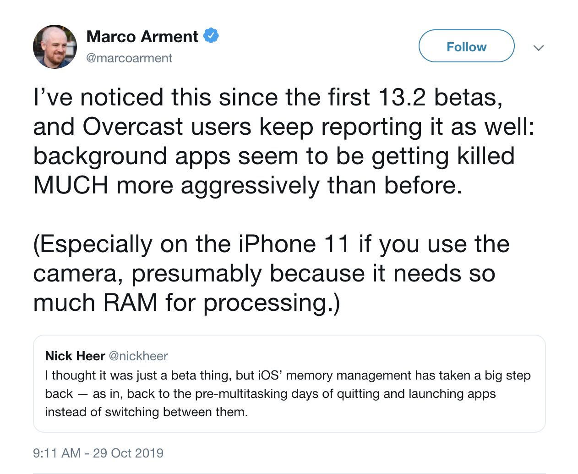
Task: Click the verified badge next to Marco Arment
Action: (211, 35)
